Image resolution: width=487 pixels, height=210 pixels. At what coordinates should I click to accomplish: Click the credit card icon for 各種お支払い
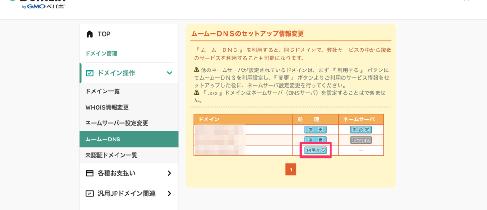[89, 173]
